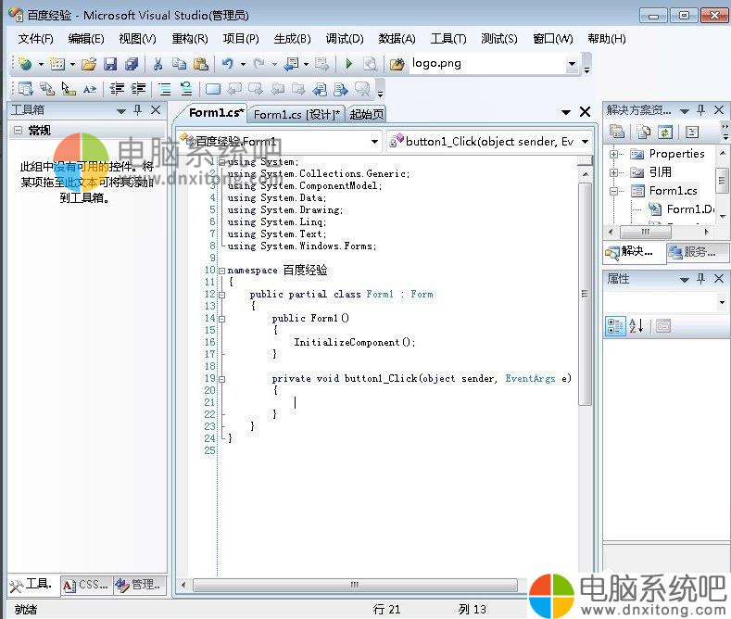Start debugging with the green play icon
The width and height of the screenshot is (731, 619).
[348, 64]
